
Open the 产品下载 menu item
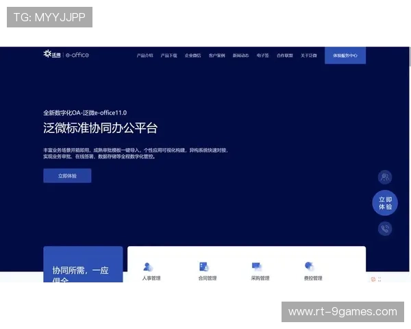(169, 56)
